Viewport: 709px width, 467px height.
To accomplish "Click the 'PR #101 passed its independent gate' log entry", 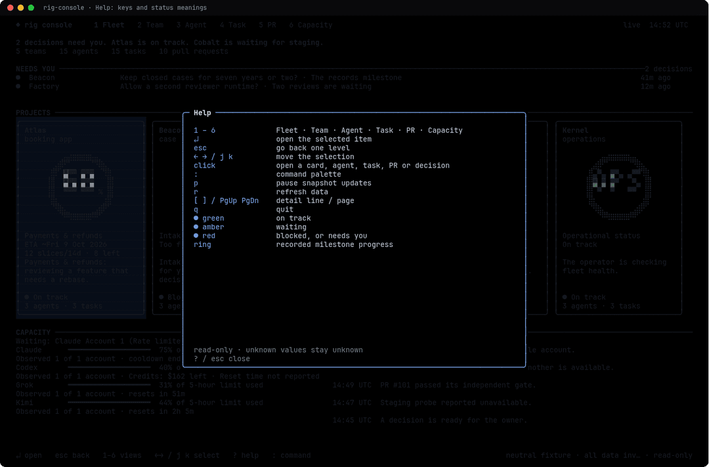I will click(458, 385).
